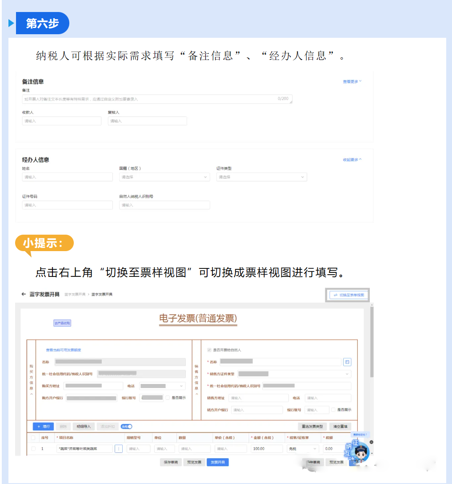Click the 蓝字发票开具 breadcrumb item
The width and height of the screenshot is (452, 484).
[x=75, y=294]
